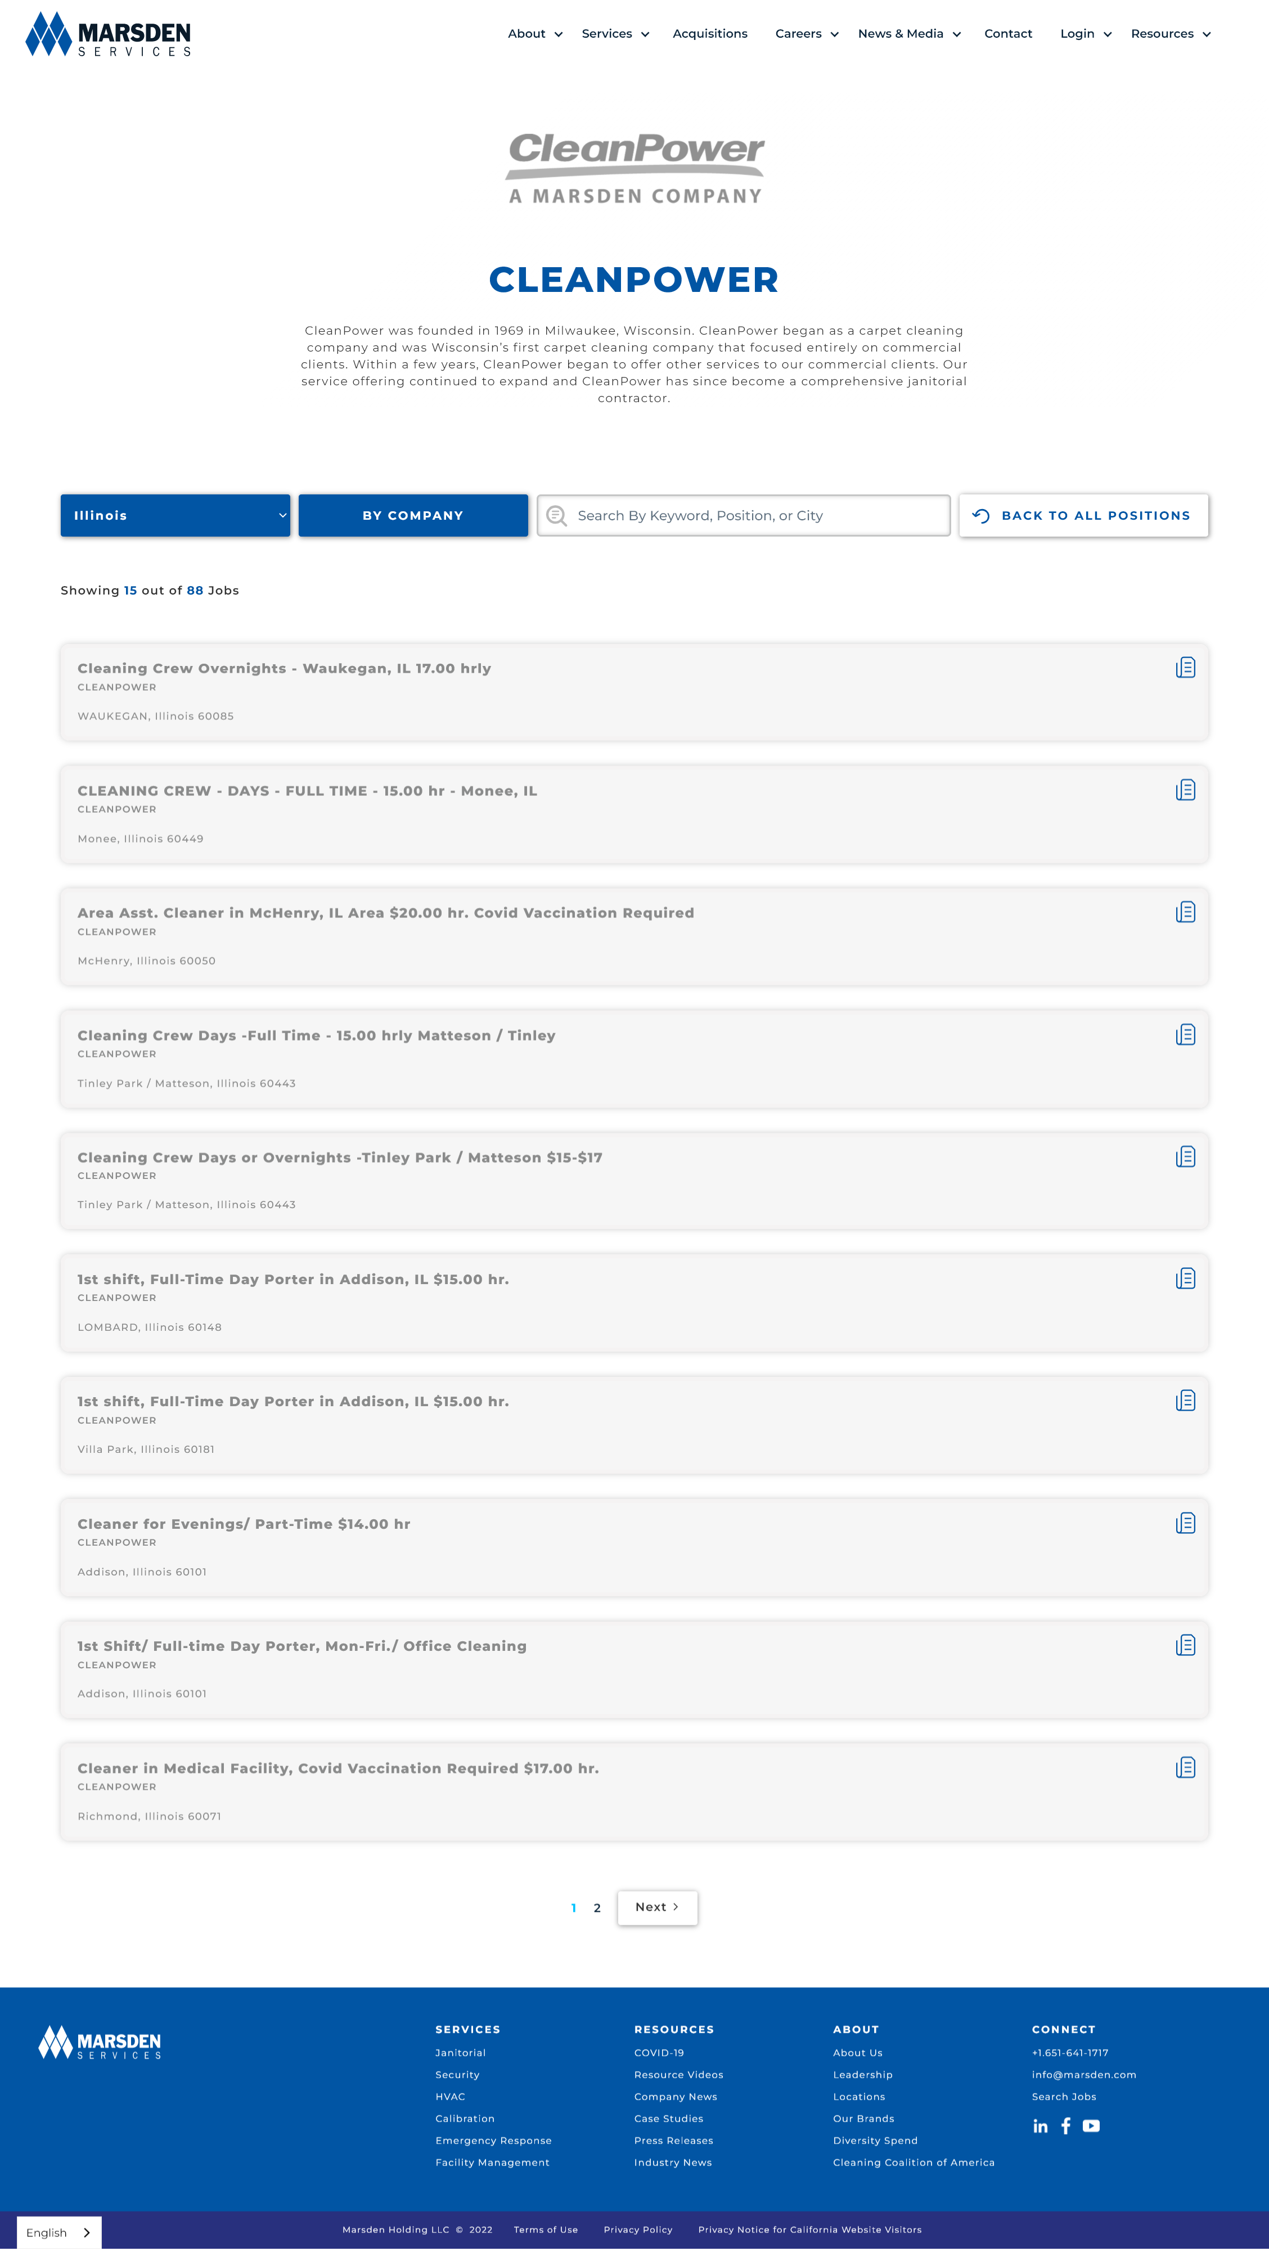Open Privacy Policy link
This screenshot has width=1269, height=2251.
click(638, 2229)
